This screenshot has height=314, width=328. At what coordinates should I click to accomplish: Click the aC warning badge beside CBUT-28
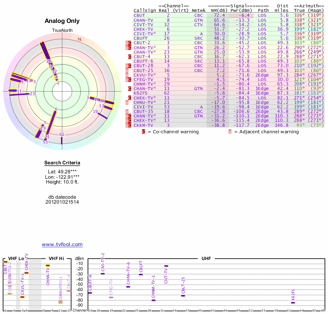pyautogui.click(x=128, y=66)
